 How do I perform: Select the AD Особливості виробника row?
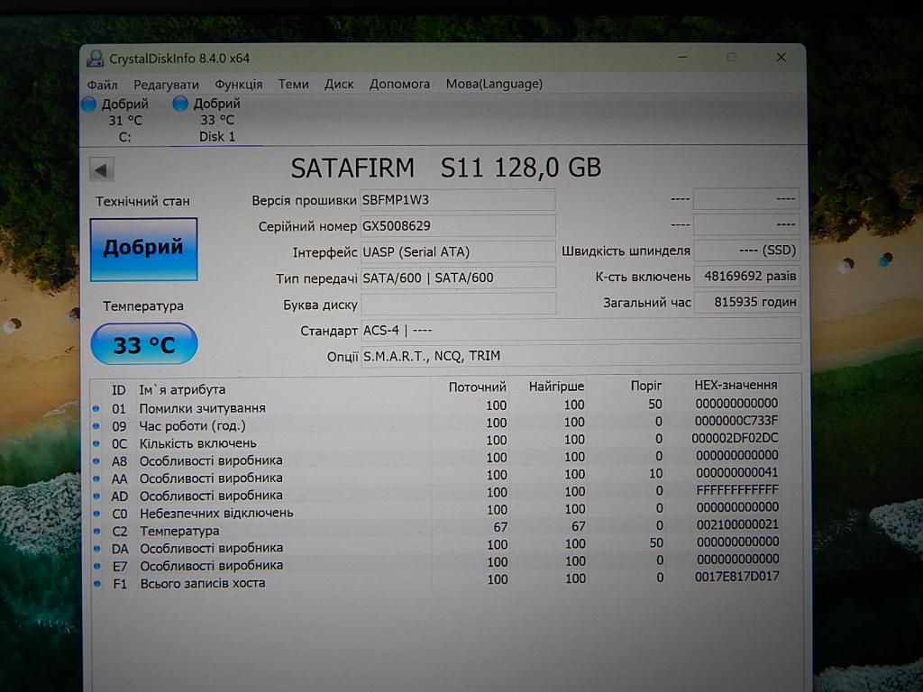click(436, 494)
